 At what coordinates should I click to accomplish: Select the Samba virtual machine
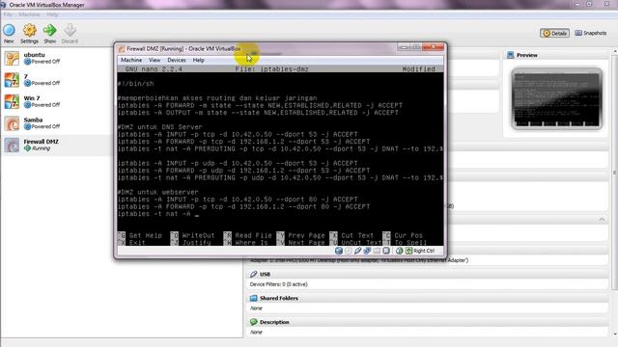(x=56, y=123)
